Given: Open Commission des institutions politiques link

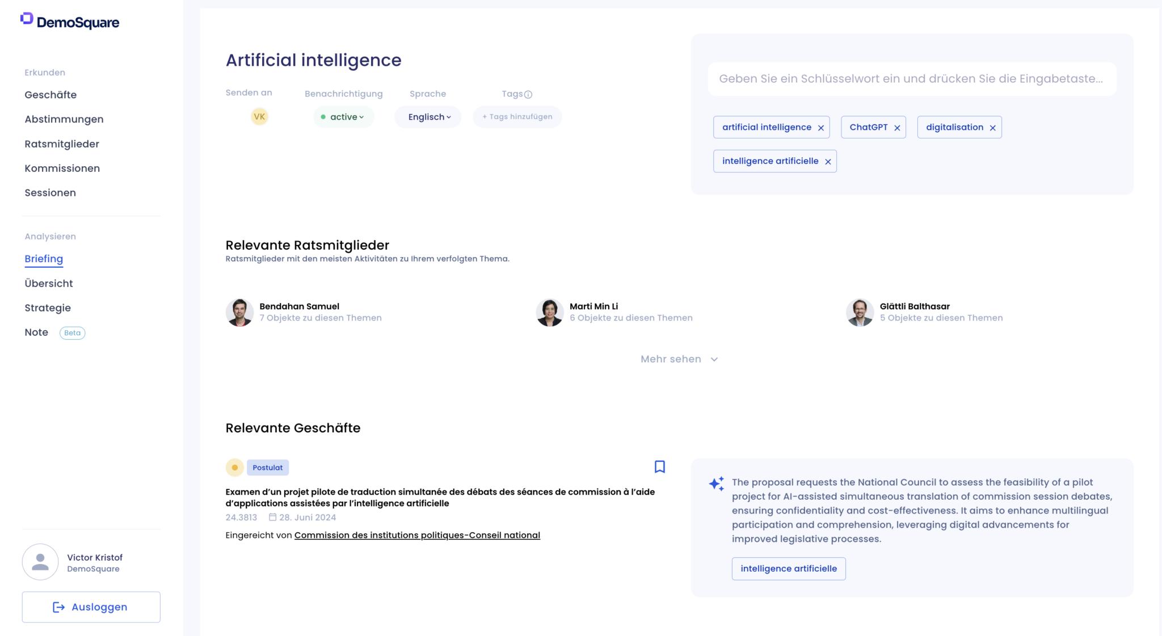Looking at the screenshot, I should point(417,535).
